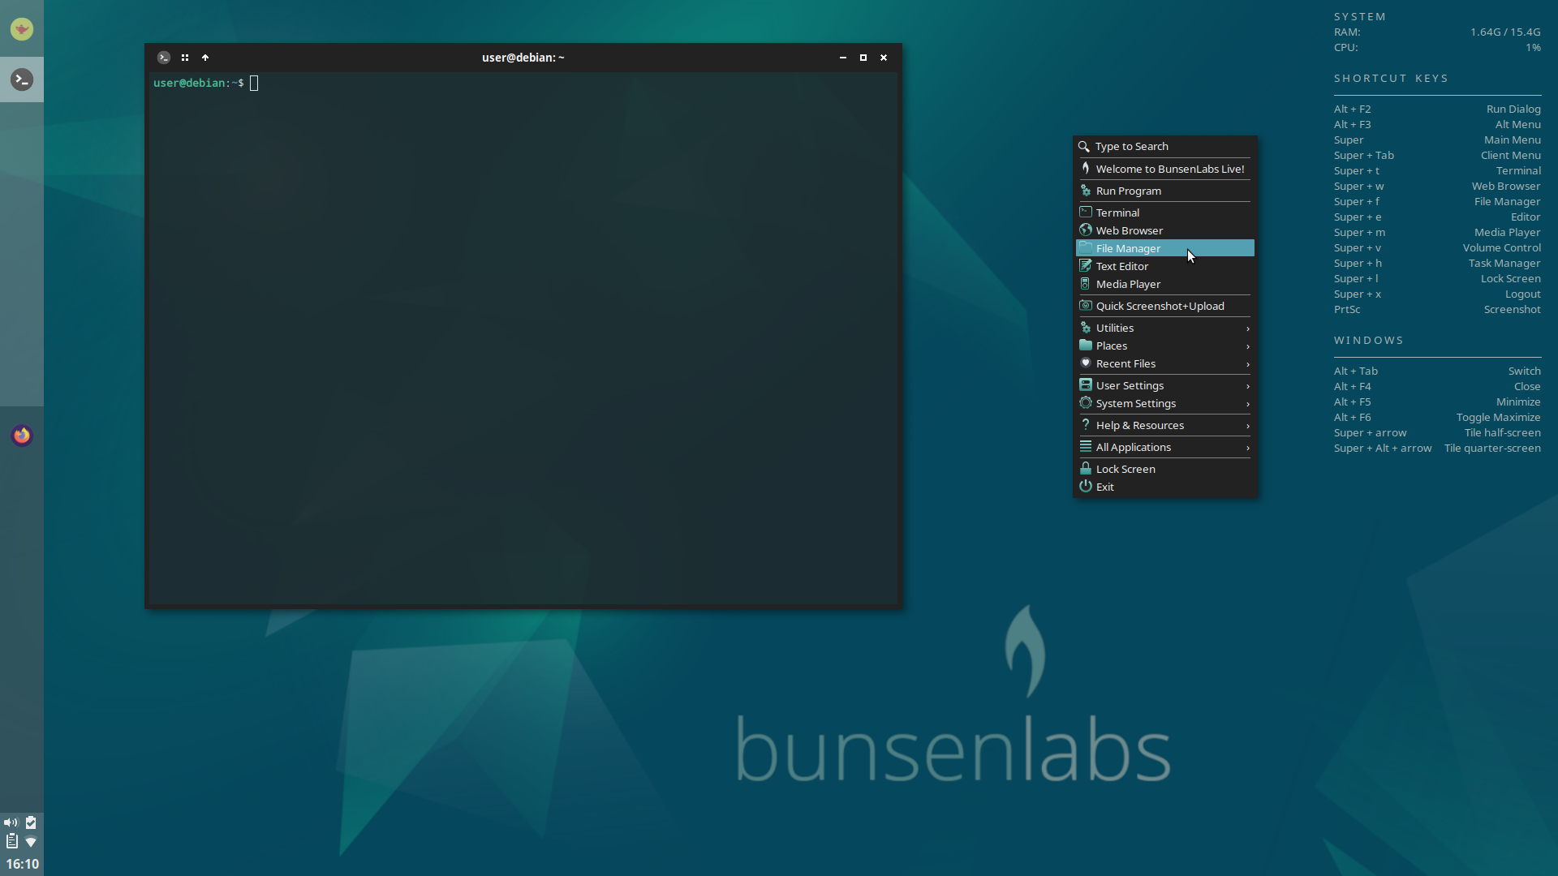Click the 'Alt + F4' Close line

point(1437,387)
